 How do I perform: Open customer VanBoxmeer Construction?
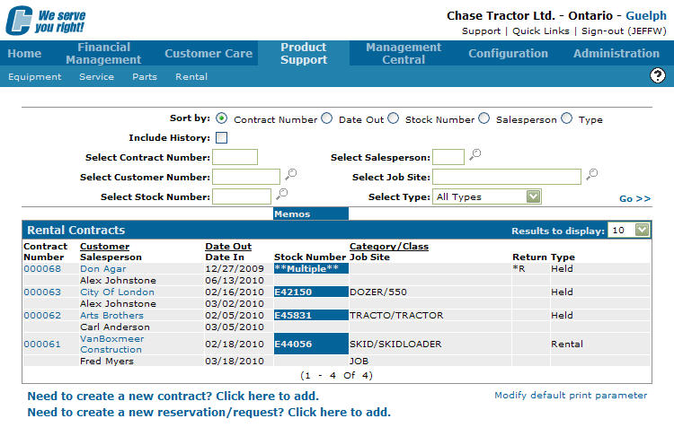(x=111, y=344)
